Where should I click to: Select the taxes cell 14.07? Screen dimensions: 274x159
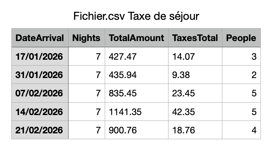[195, 56]
